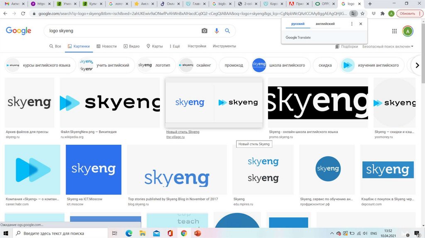Open black skyeng logo image from promo.skyeng.ru
Screen dimensions: 425x238
tap(318, 102)
